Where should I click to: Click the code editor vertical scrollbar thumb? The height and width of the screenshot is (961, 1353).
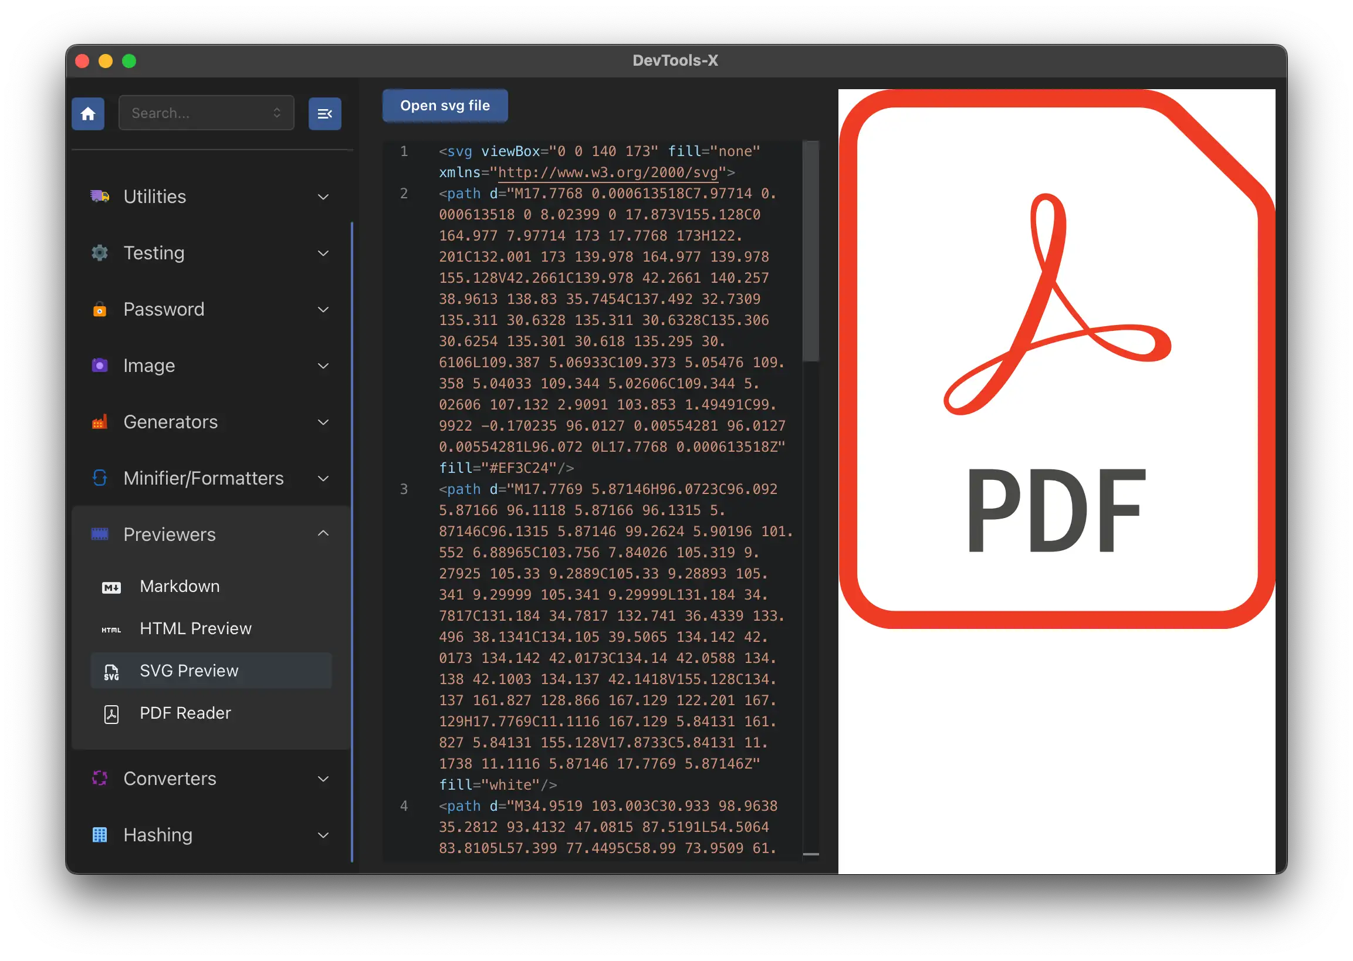[x=810, y=251]
